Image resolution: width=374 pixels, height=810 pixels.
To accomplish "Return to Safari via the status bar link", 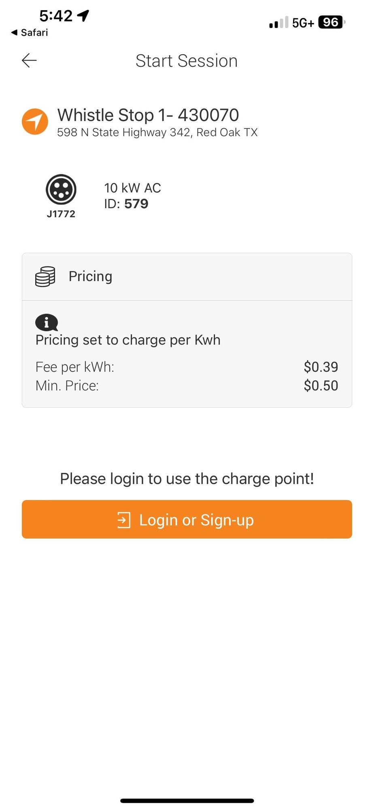I will click(30, 32).
